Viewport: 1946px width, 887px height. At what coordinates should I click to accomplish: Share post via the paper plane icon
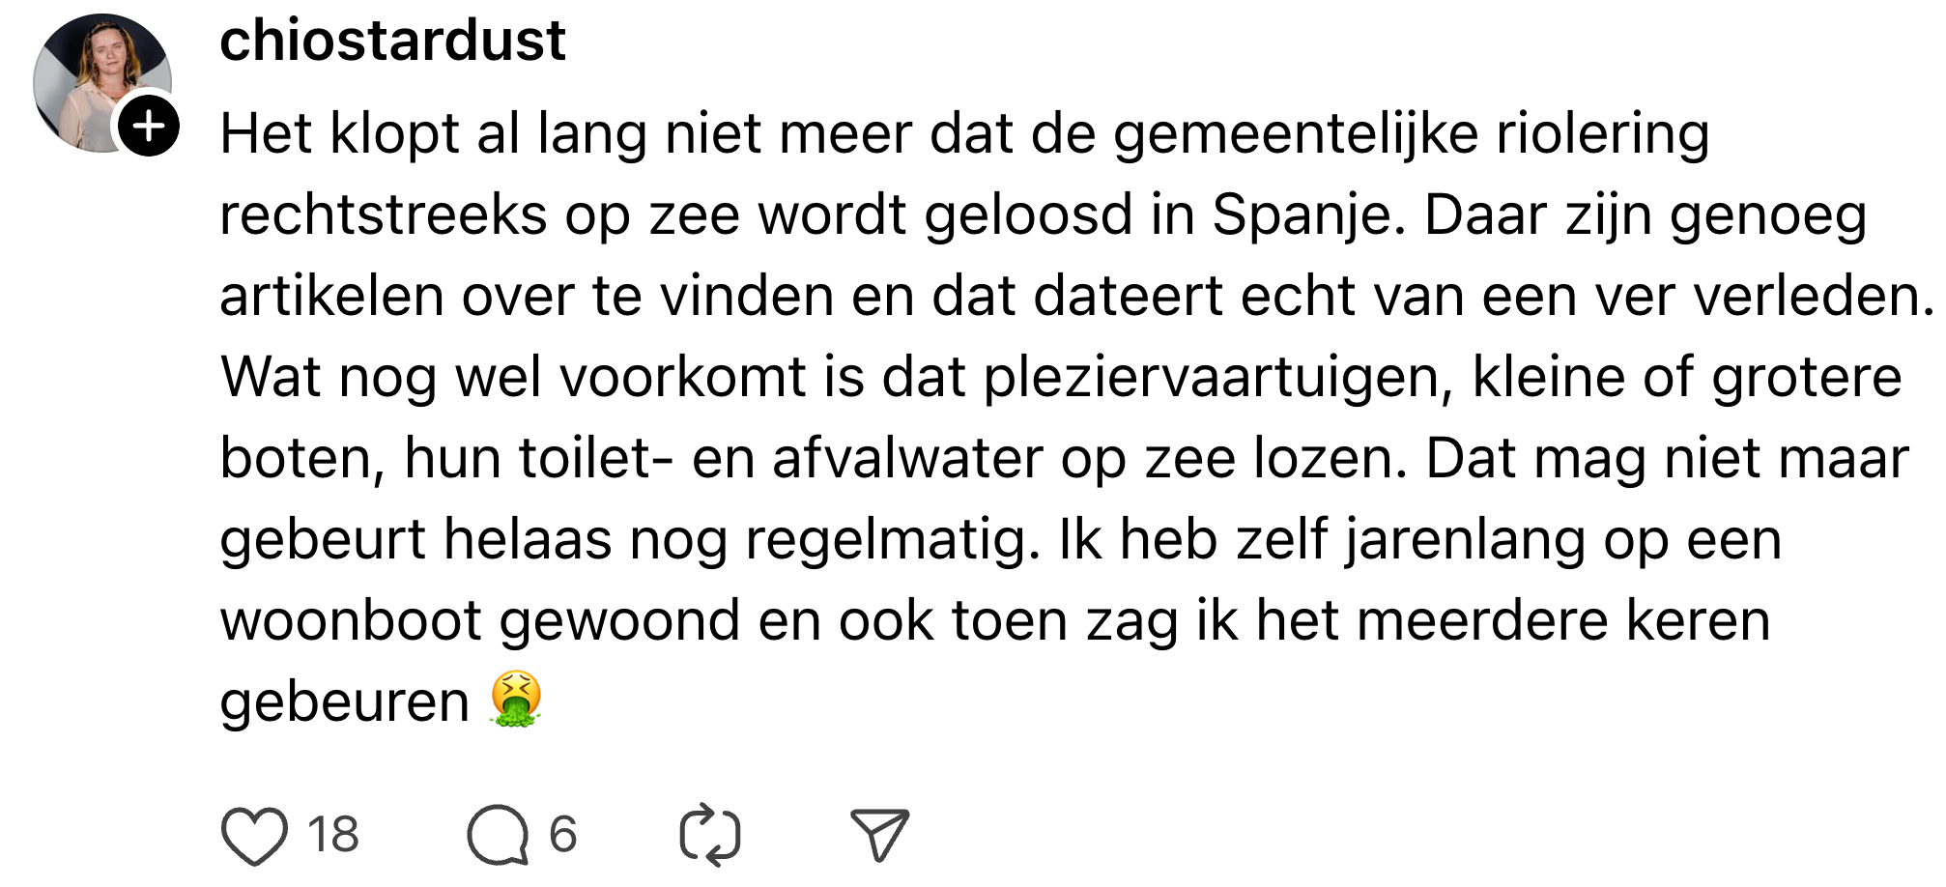click(879, 833)
